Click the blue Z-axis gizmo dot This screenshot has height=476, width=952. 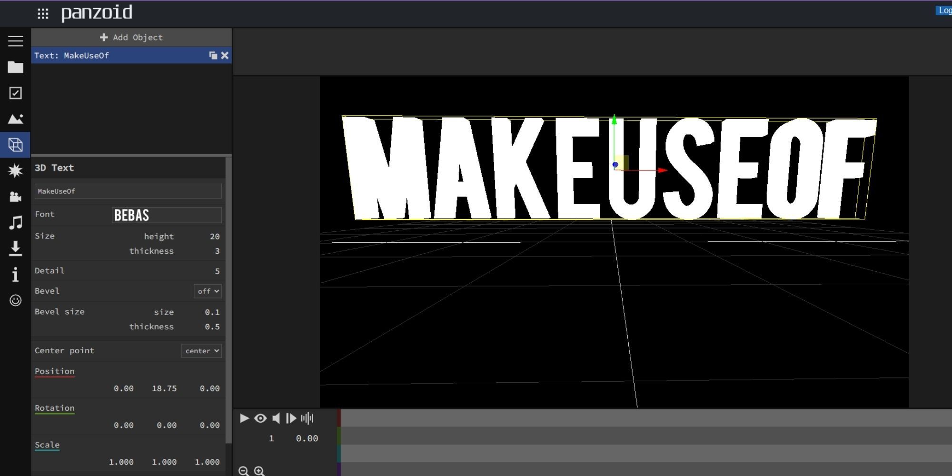click(615, 165)
